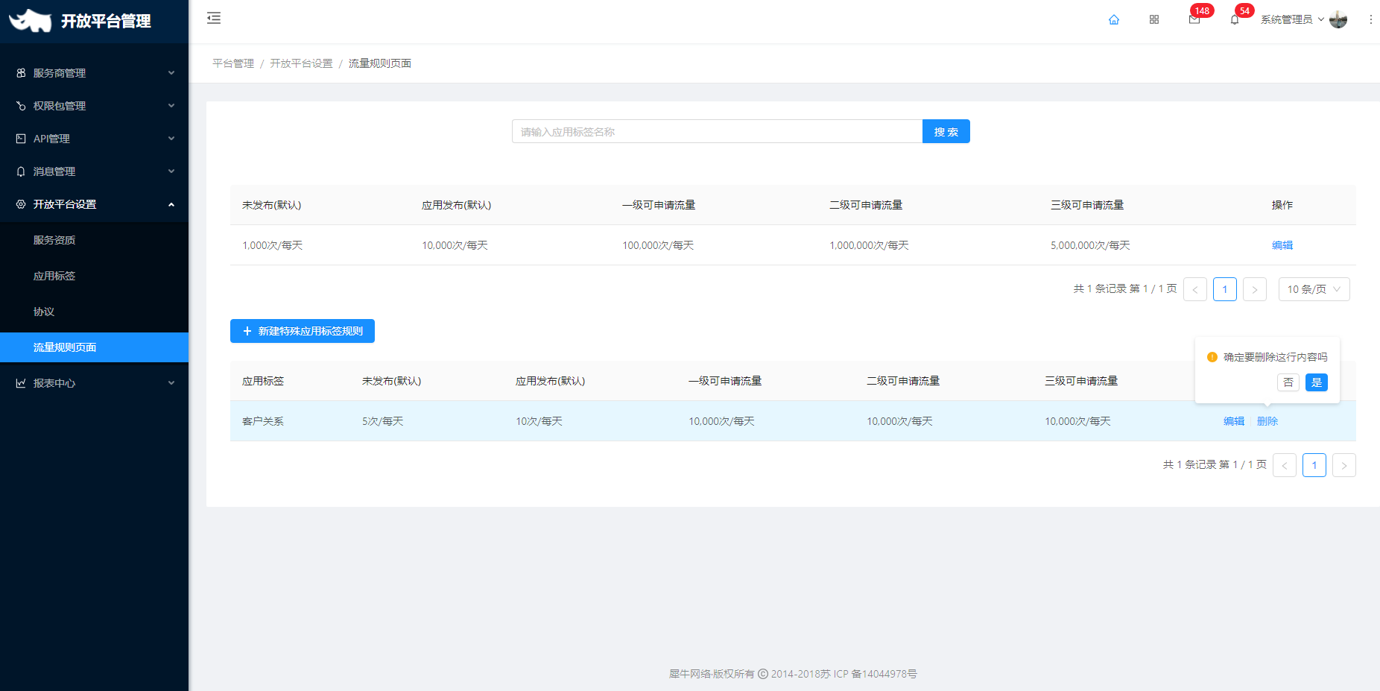This screenshot has height=691, width=1380.
Task: Click the rhino logo icon
Action: 30,20
